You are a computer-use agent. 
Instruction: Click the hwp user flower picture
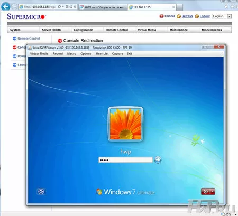click(125, 124)
